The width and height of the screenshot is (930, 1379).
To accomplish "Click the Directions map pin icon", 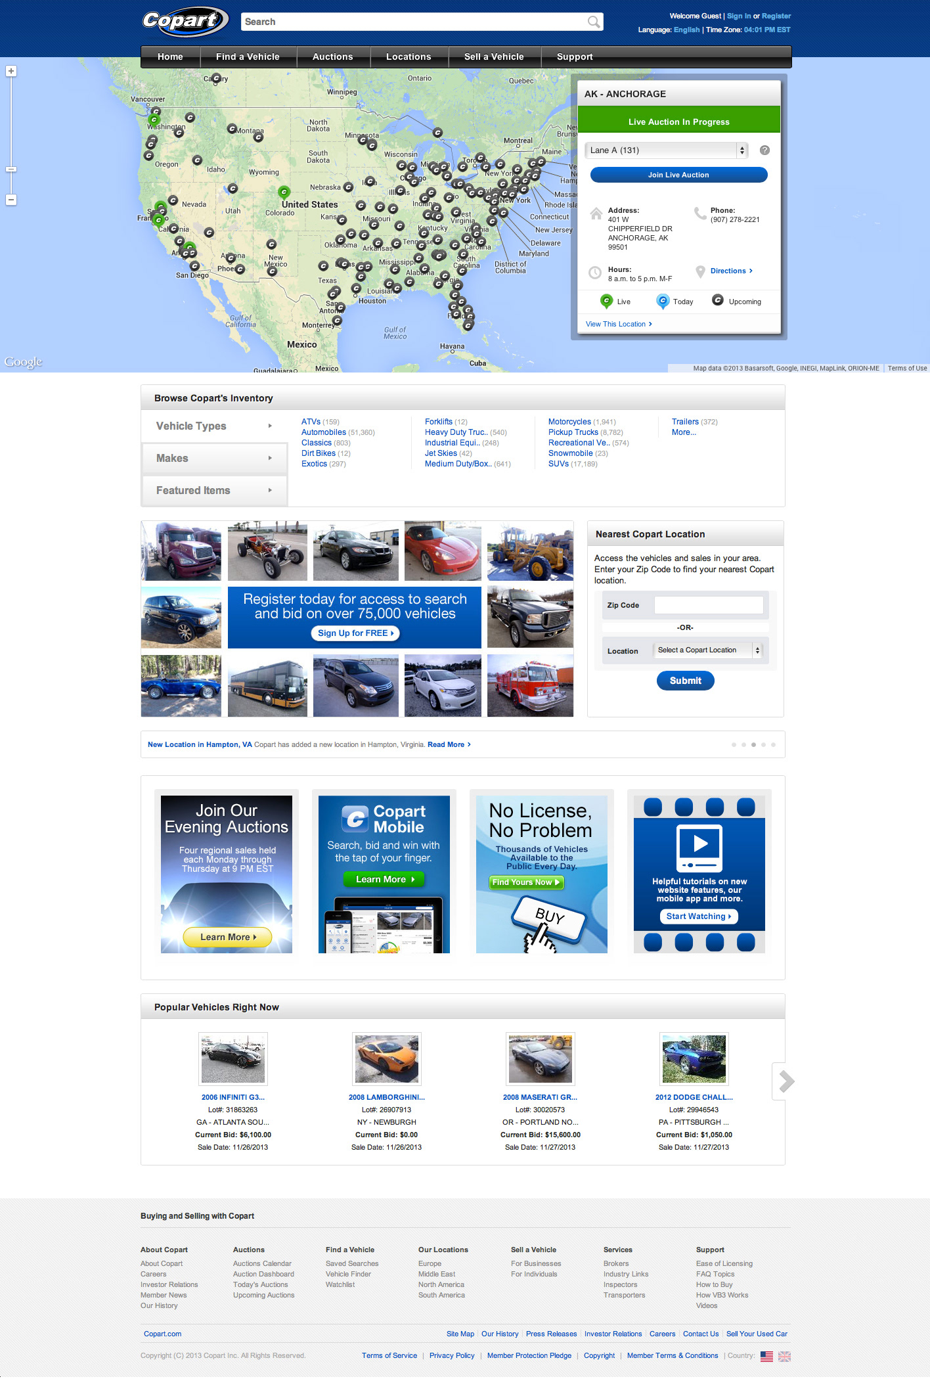I will tap(700, 271).
